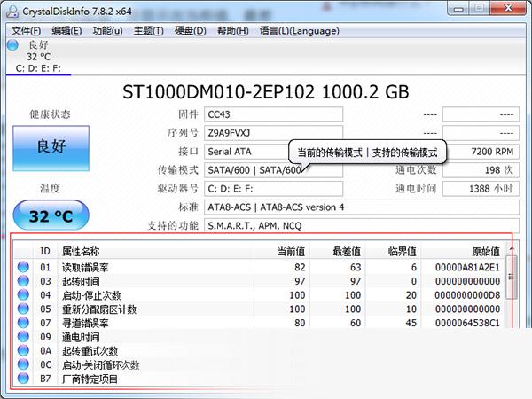
Task: Select the row 启动-停止次数
Action: (x=260, y=295)
